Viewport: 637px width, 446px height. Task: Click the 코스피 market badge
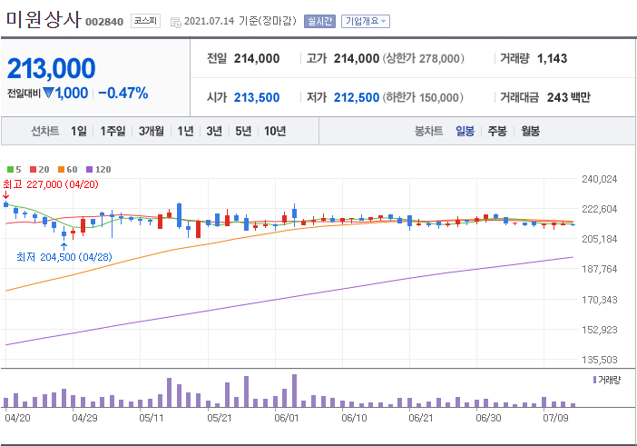145,21
